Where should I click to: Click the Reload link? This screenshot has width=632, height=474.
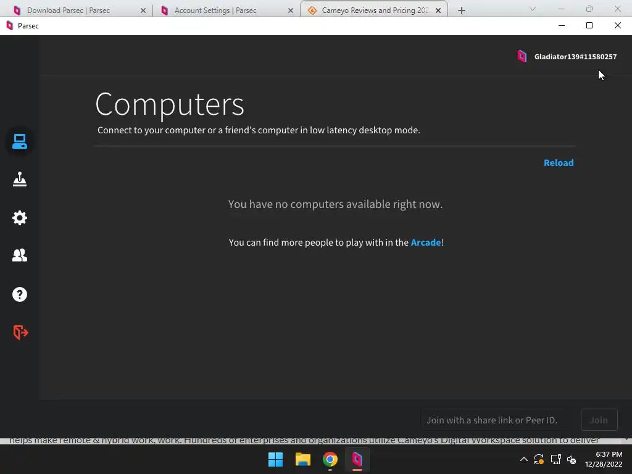tap(558, 163)
